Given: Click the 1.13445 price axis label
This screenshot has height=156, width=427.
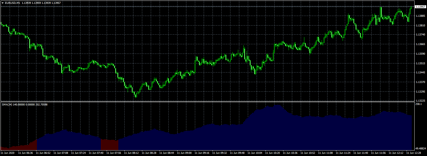Looking at the screenshot, I should point(420,73).
